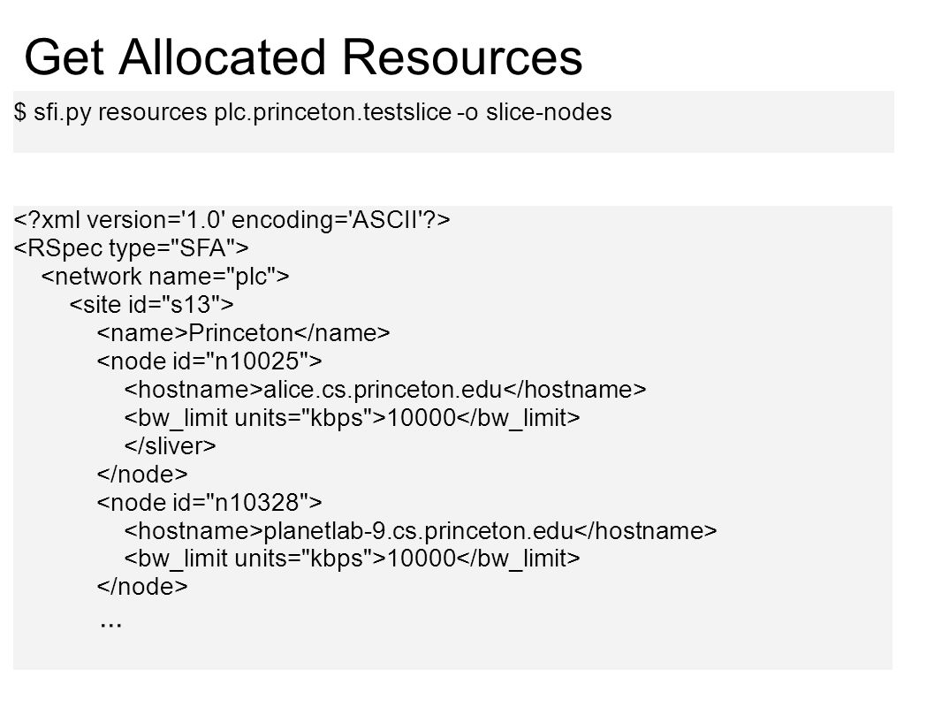Click the network name="plc" tag
This screenshot has height=707, width=942.
pos(165,277)
